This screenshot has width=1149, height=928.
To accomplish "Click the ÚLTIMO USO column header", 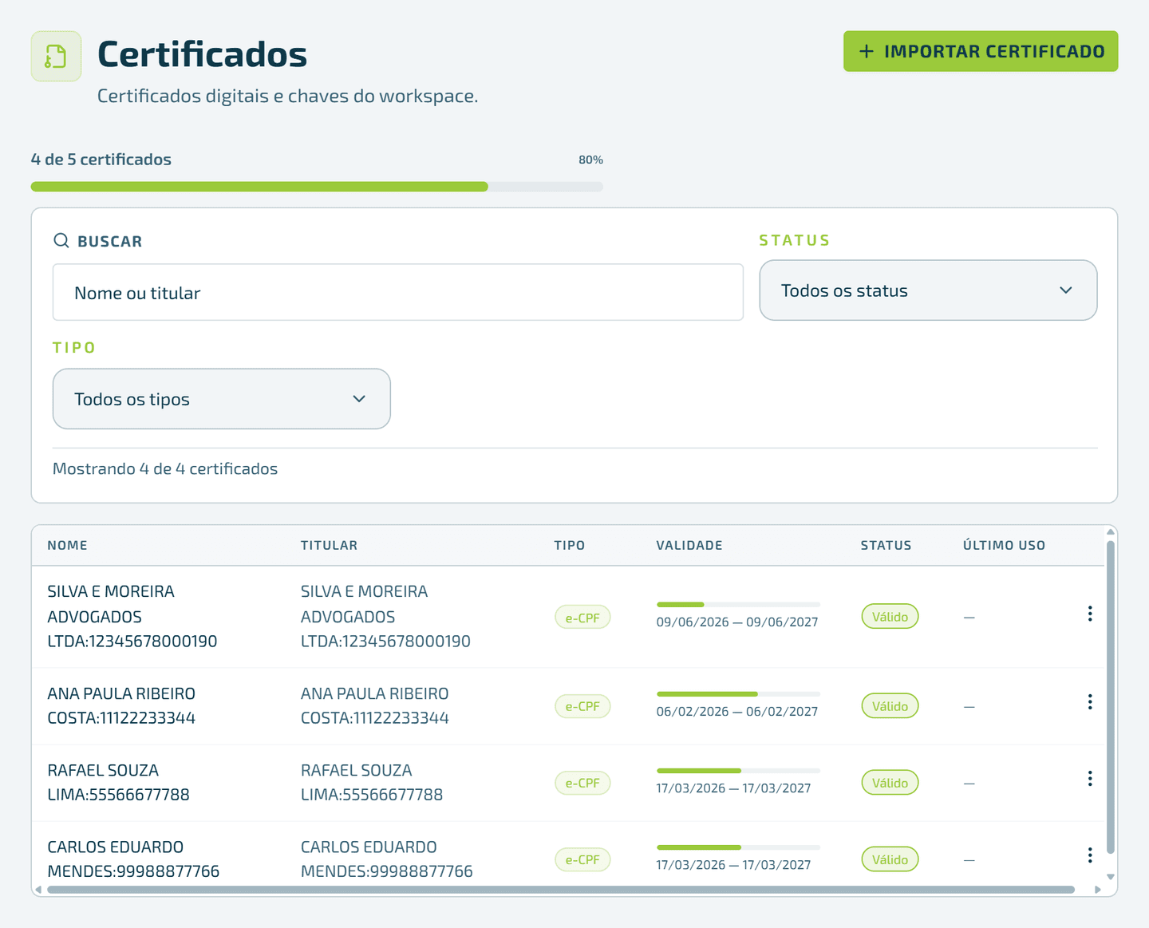I will 1004,546.
